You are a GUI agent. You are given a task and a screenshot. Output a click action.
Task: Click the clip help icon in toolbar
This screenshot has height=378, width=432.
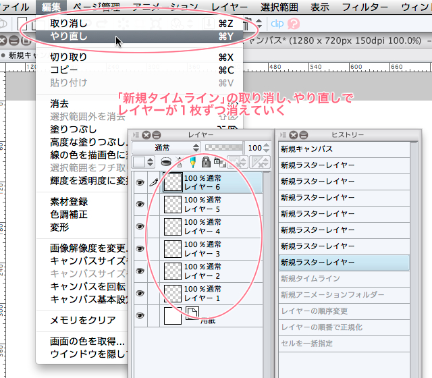(x=277, y=24)
